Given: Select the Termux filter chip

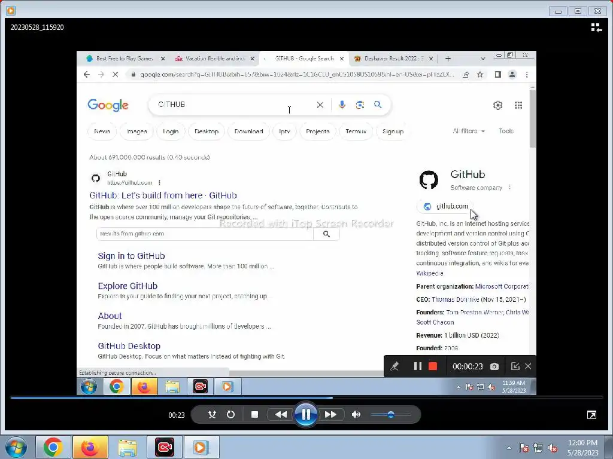Looking at the screenshot, I should tap(356, 131).
